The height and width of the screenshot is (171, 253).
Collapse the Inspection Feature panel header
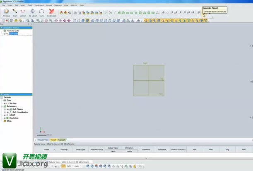[x=2, y=28]
